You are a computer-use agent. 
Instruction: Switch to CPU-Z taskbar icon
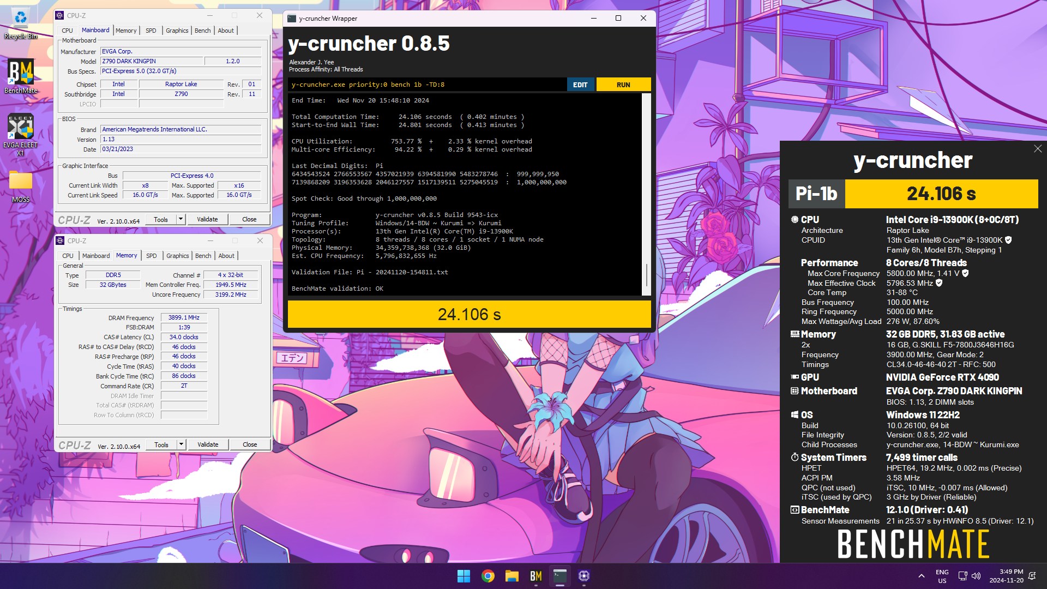coord(584,576)
